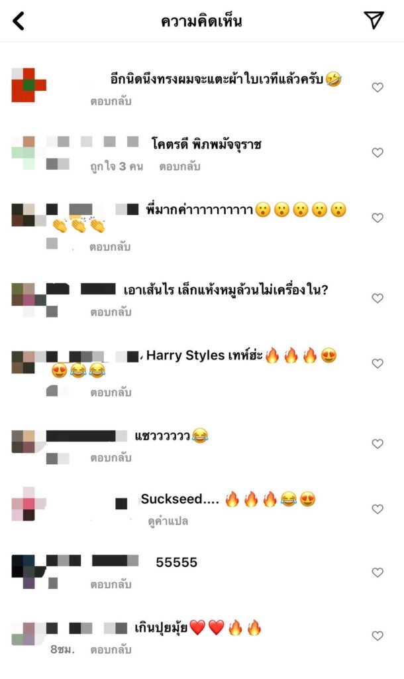The height and width of the screenshot is (679, 404).
Task: Reply to the Harry Styles comment
Action: coord(111,393)
